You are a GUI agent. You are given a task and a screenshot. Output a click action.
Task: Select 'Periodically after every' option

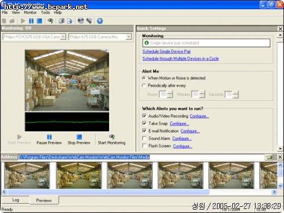click(x=144, y=86)
